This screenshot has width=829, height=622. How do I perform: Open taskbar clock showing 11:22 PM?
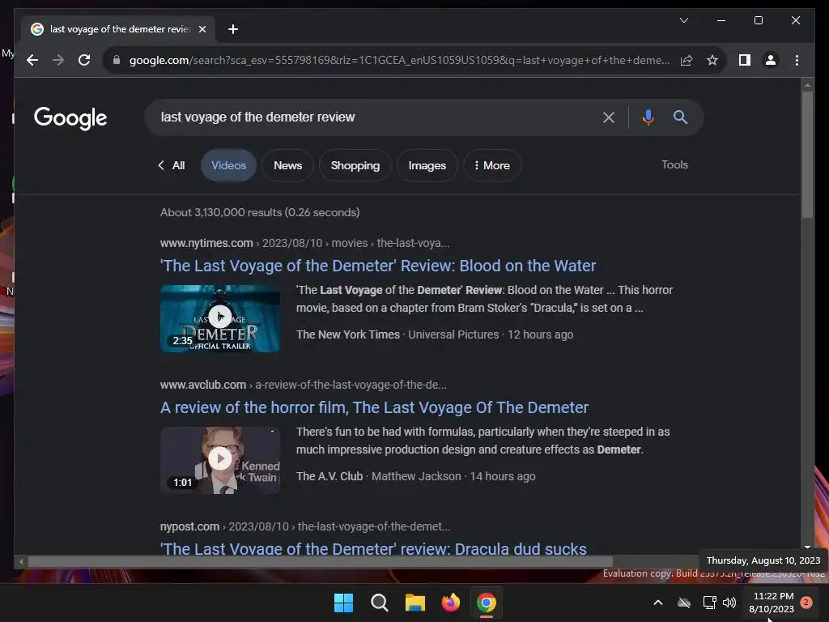tap(772, 603)
